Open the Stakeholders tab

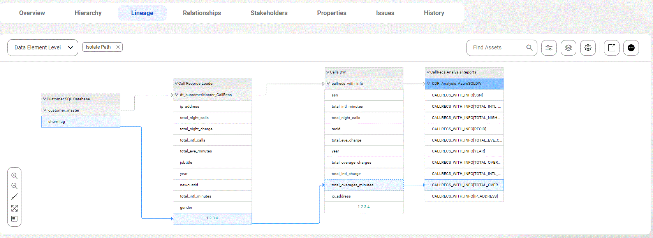tap(269, 13)
